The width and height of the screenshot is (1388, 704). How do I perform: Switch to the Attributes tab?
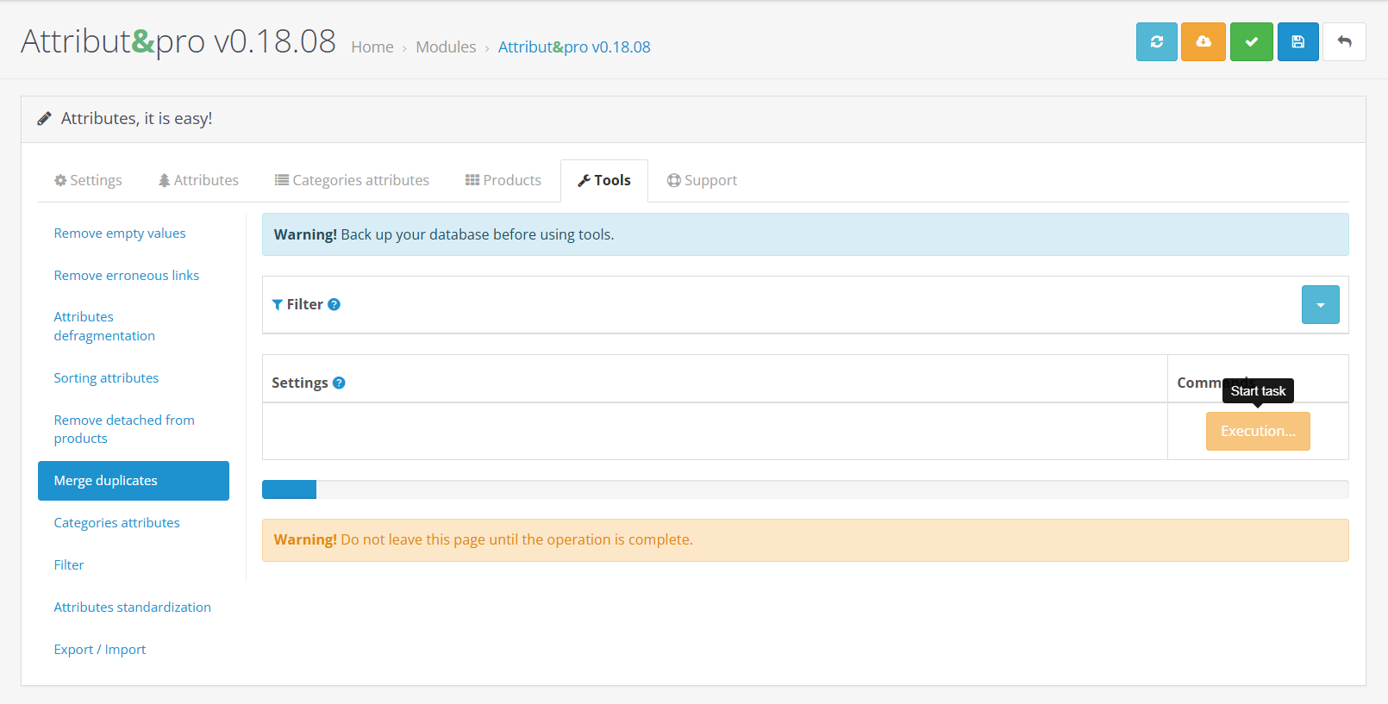click(198, 180)
